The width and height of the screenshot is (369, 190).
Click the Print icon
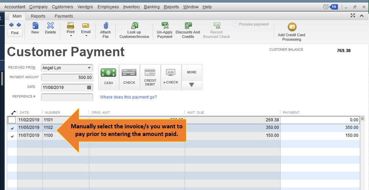pos(70,25)
